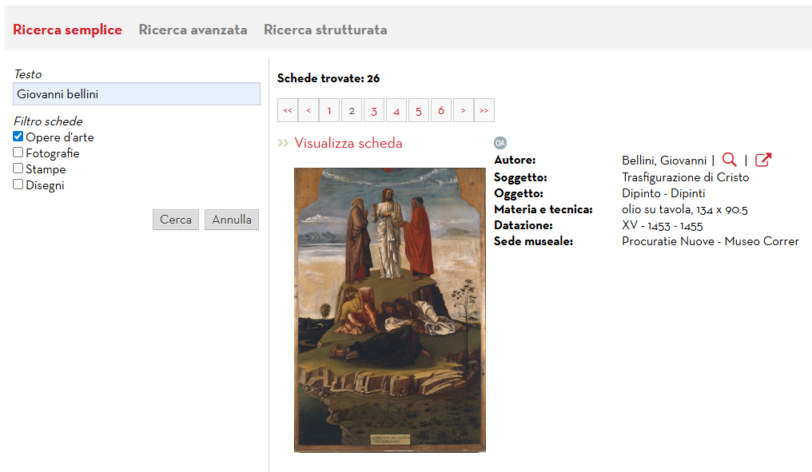Go to next results page with the > arrow
This screenshot has width=812, height=472.
(464, 110)
